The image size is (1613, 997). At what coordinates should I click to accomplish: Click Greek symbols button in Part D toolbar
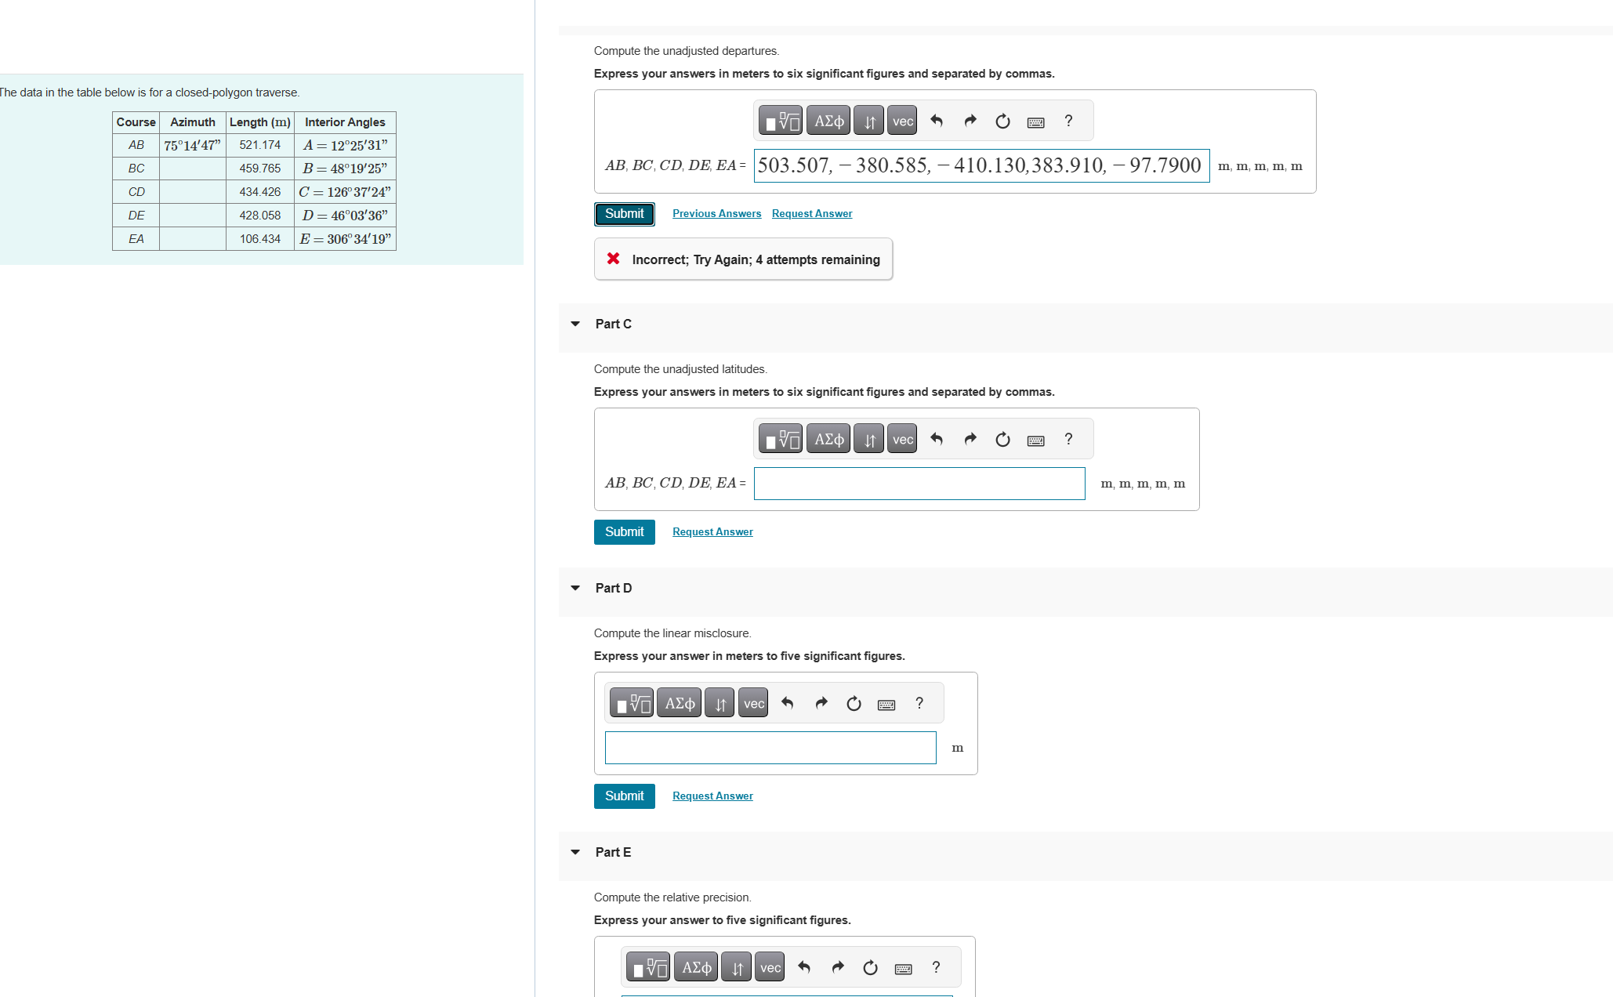pyautogui.click(x=680, y=704)
